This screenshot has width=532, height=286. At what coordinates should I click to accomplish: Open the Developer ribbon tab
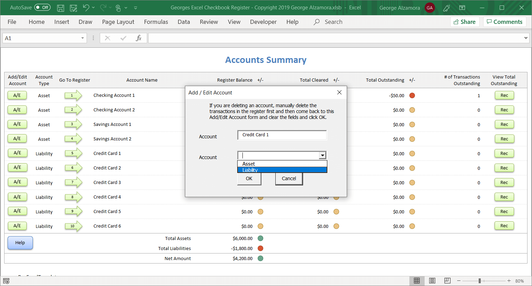pos(263,22)
